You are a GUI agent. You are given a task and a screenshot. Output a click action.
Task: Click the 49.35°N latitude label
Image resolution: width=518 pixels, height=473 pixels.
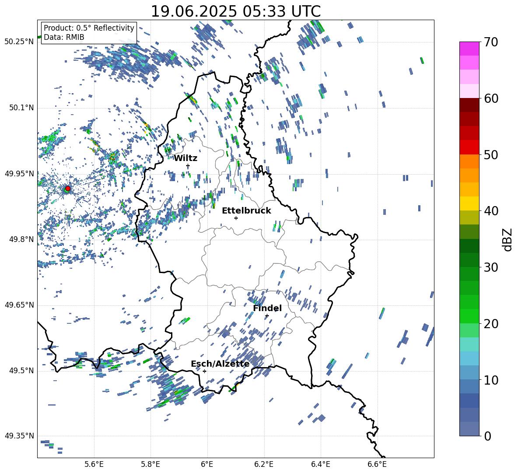(x=19, y=436)
